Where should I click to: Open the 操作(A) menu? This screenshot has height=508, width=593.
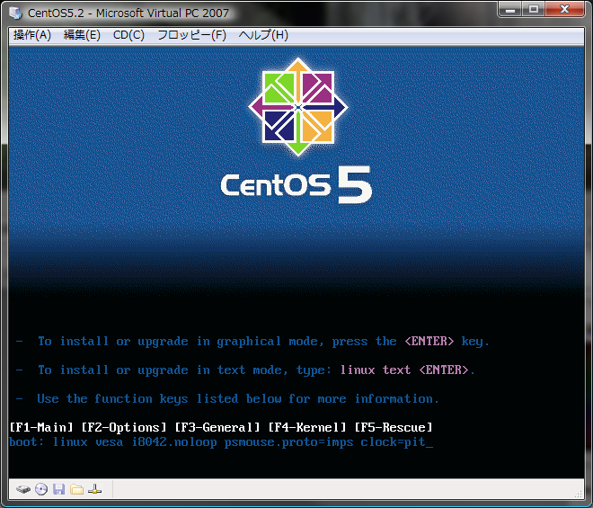(32, 35)
